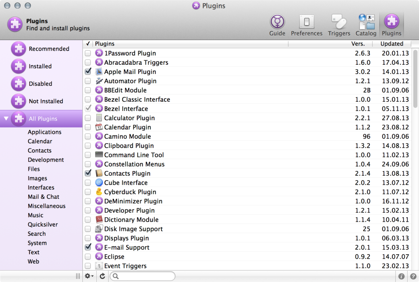419x282 pixels.
Task: Sort by the Updated column header
Action: (x=392, y=44)
